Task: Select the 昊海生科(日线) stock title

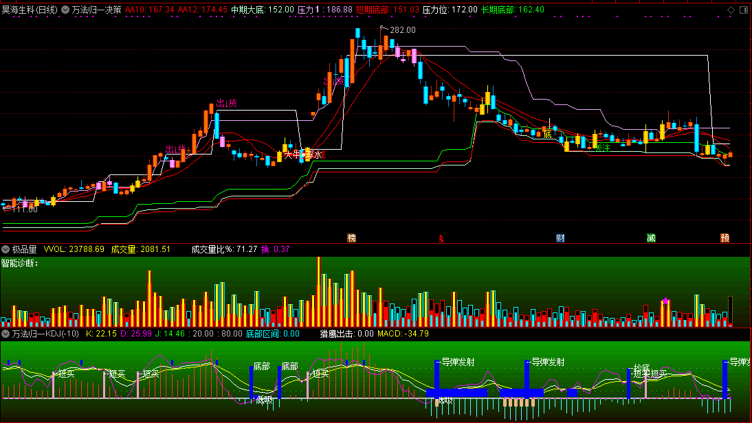Action: tap(30, 10)
